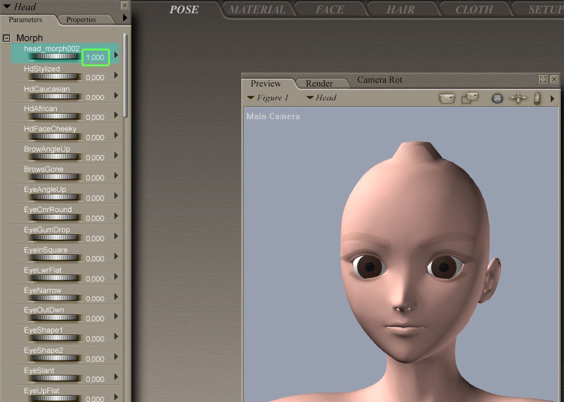The image size is (564, 402).
Task: Click the 'Main Camera' label in the viewport
Action: point(273,117)
